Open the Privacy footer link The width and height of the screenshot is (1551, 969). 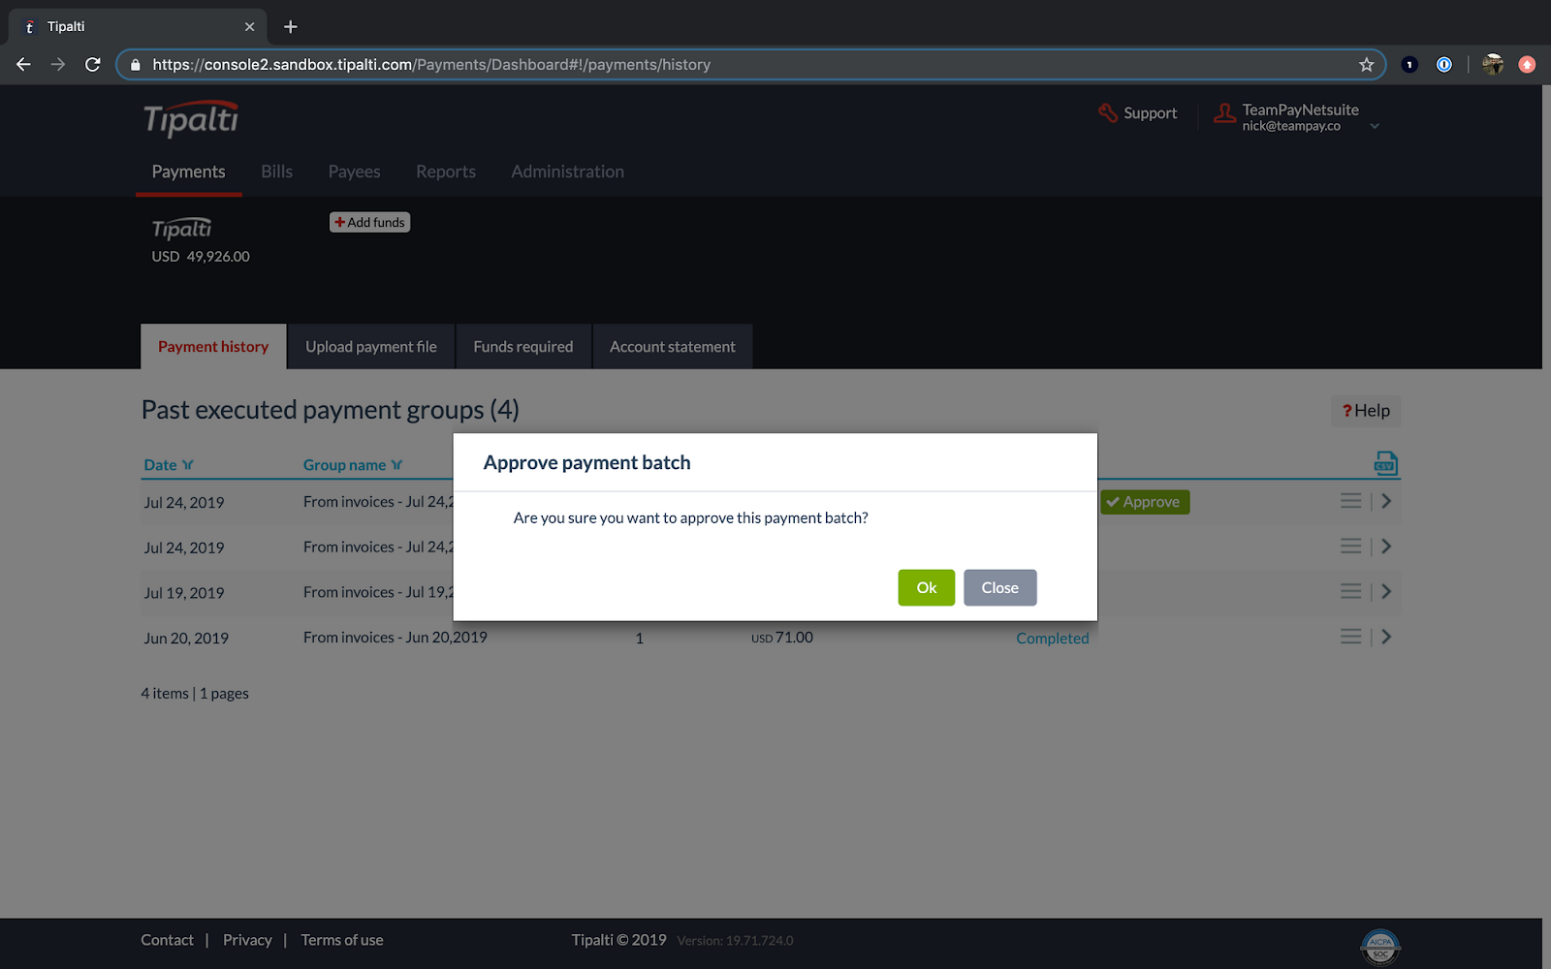click(247, 940)
